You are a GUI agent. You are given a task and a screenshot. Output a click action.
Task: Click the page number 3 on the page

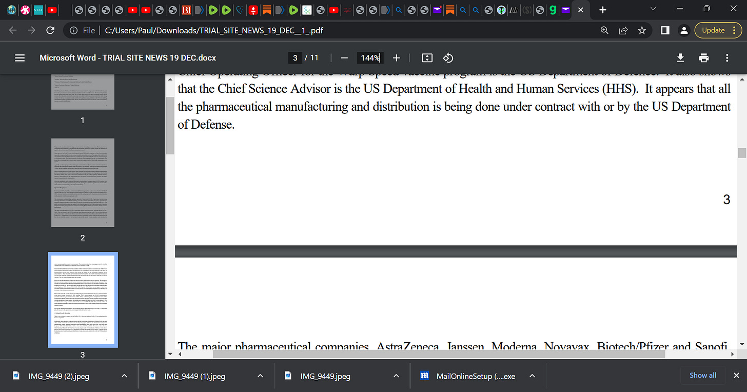726,200
